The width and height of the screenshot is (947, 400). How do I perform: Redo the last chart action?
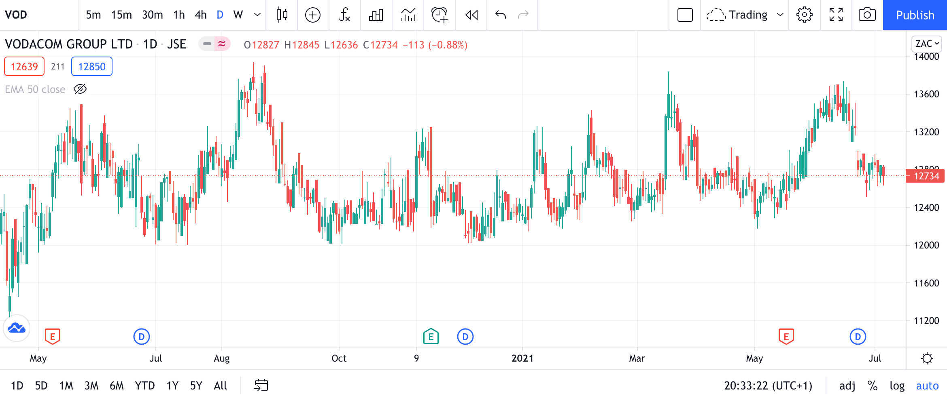[523, 15]
